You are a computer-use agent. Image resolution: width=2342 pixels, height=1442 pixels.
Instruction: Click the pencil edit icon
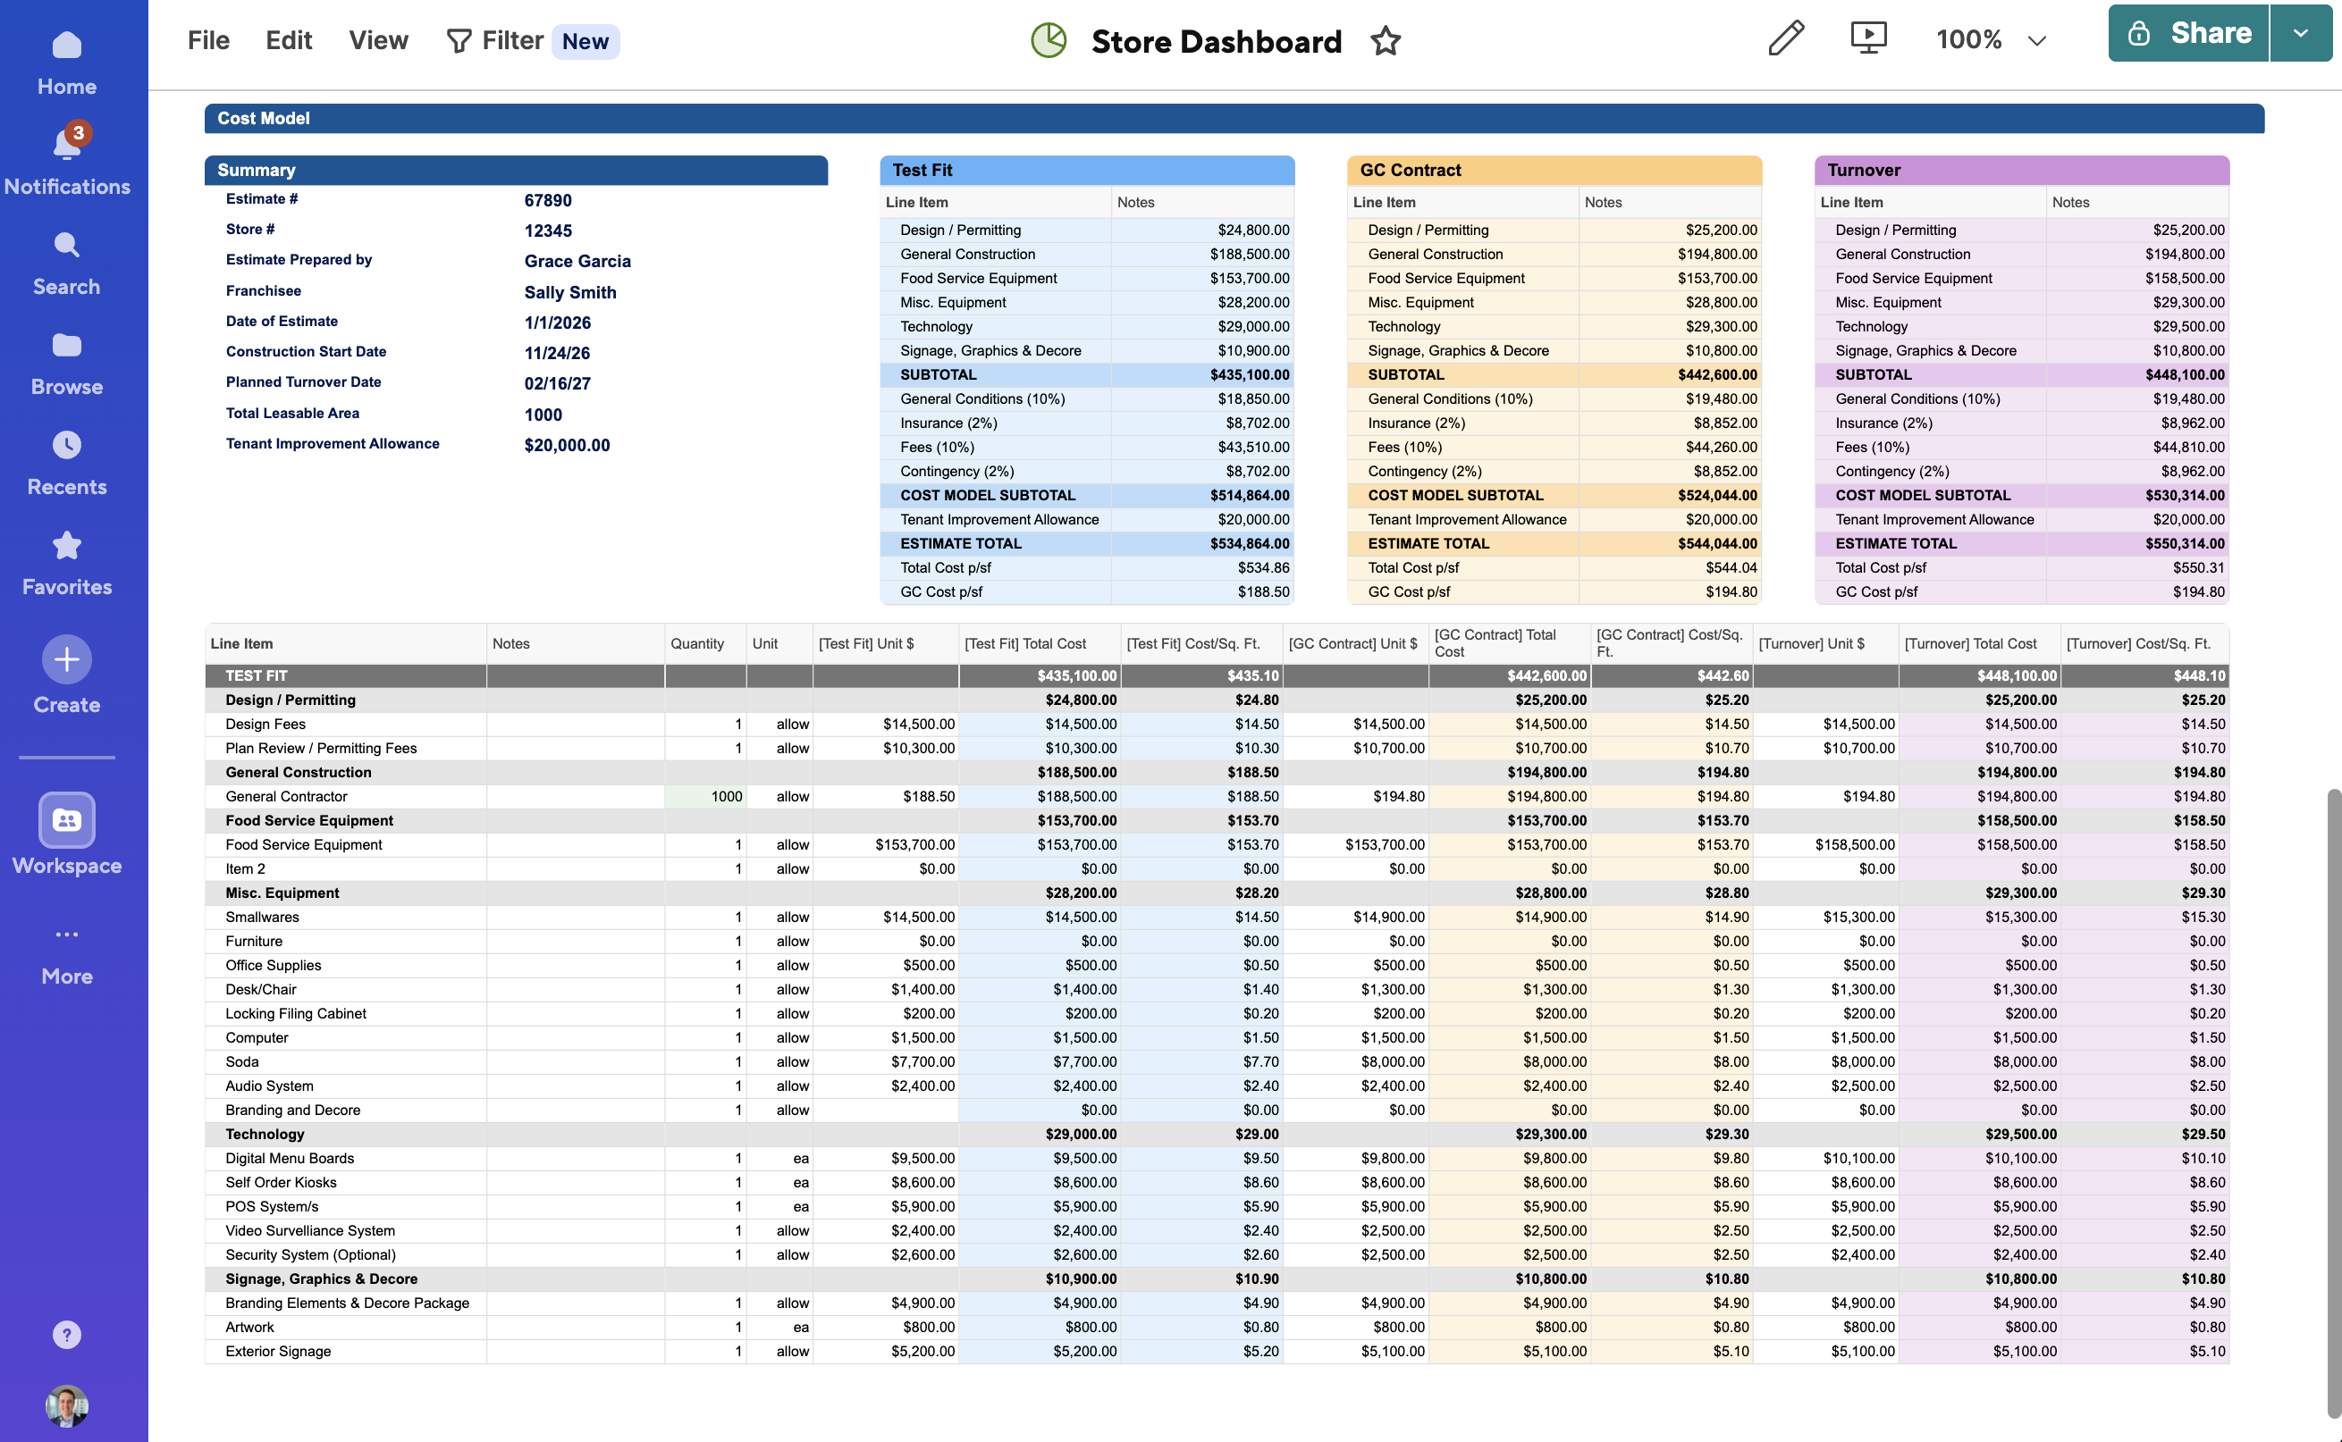pos(1786,39)
